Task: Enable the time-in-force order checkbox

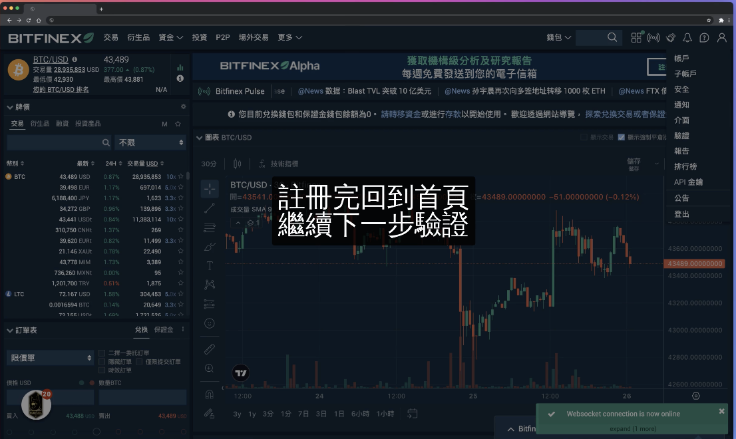Action: 102,370
